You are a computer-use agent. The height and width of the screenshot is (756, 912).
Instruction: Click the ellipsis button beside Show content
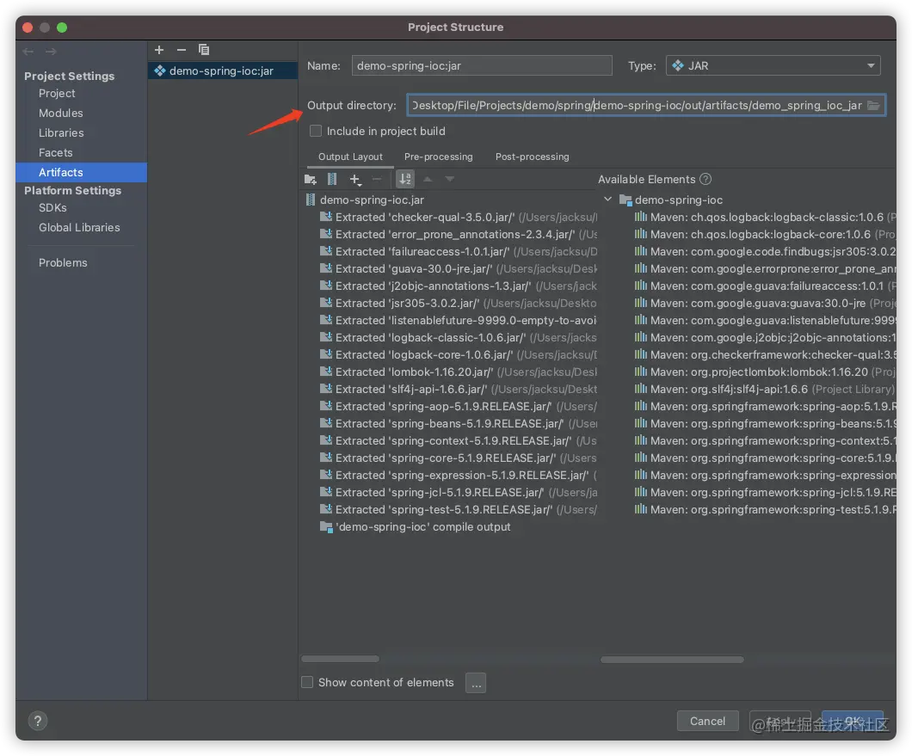click(x=476, y=683)
